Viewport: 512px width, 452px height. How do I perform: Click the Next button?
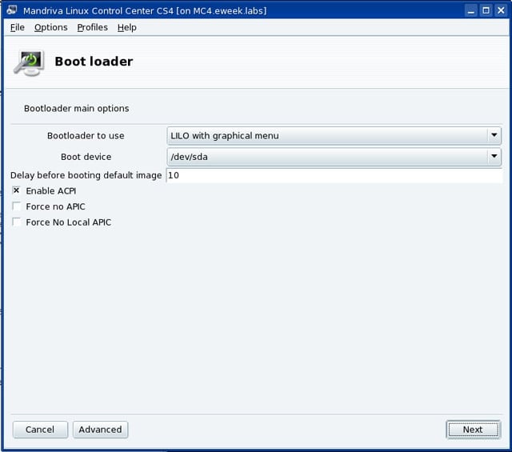coord(473,430)
